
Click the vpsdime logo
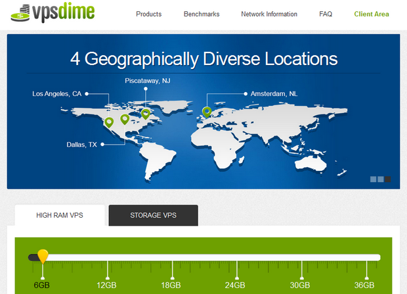(53, 12)
